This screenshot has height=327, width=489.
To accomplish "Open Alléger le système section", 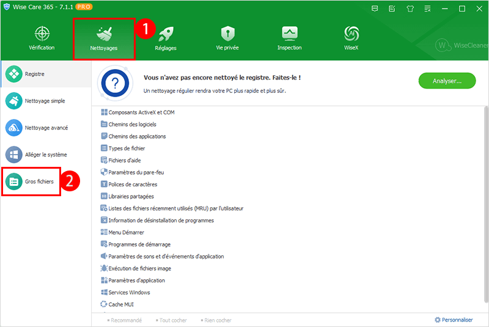I will pyautogui.click(x=46, y=154).
